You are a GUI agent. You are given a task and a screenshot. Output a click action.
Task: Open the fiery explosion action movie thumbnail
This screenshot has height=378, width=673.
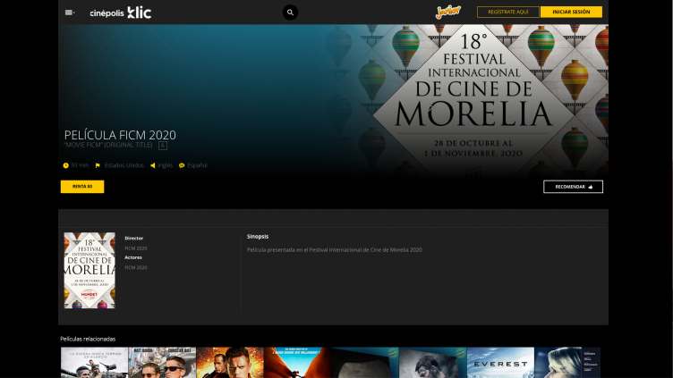(x=230, y=363)
